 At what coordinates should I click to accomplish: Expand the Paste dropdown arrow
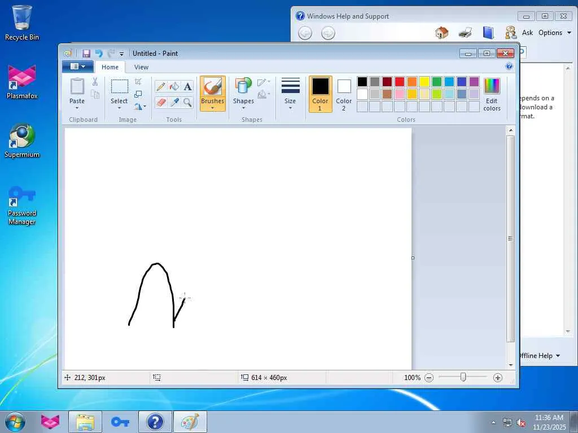[x=77, y=108]
